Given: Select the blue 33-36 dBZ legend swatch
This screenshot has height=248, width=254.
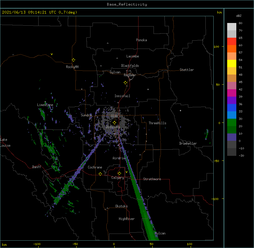Looking at the screenshot, I should [232, 108].
